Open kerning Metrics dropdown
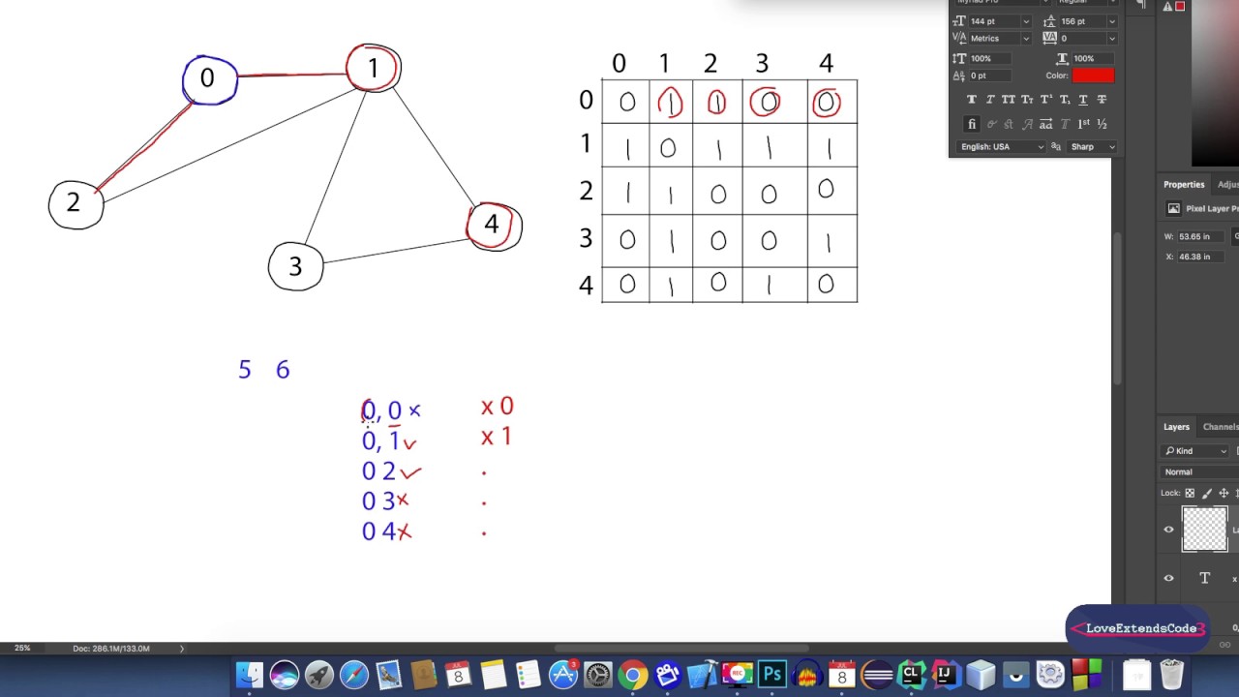Screen dimensions: 1239x697 1026,39
